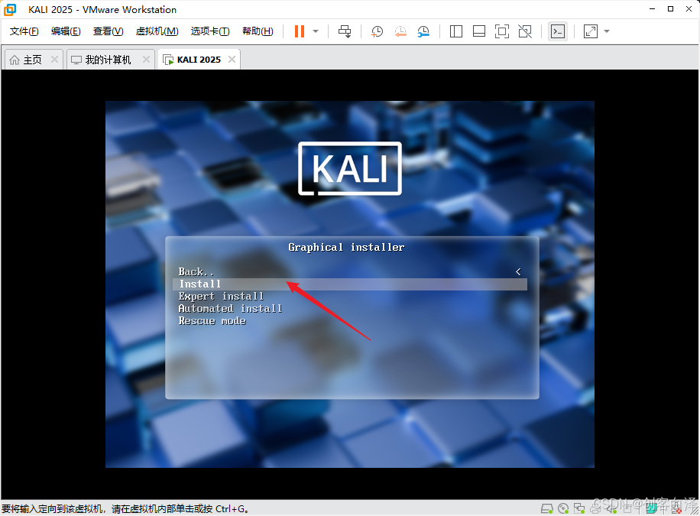700x516 pixels.
Task: Open the 虚拟机(M) menu
Action: pyautogui.click(x=157, y=31)
